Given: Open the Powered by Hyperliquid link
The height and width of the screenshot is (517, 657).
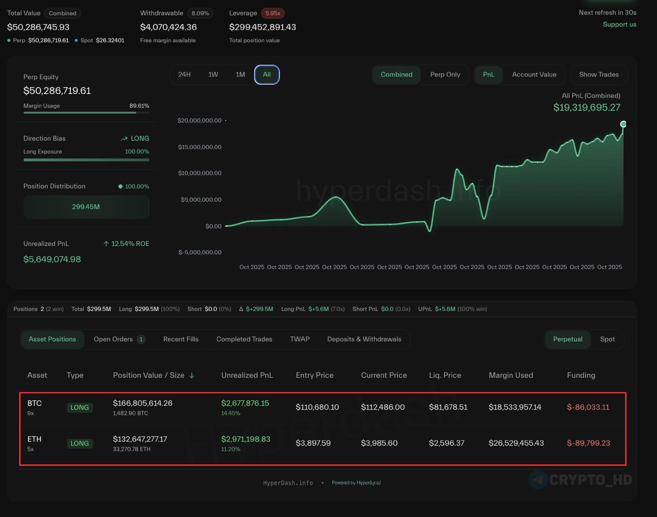Looking at the screenshot, I should (x=356, y=483).
